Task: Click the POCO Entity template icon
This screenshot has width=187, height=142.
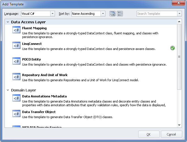Action: point(16,61)
